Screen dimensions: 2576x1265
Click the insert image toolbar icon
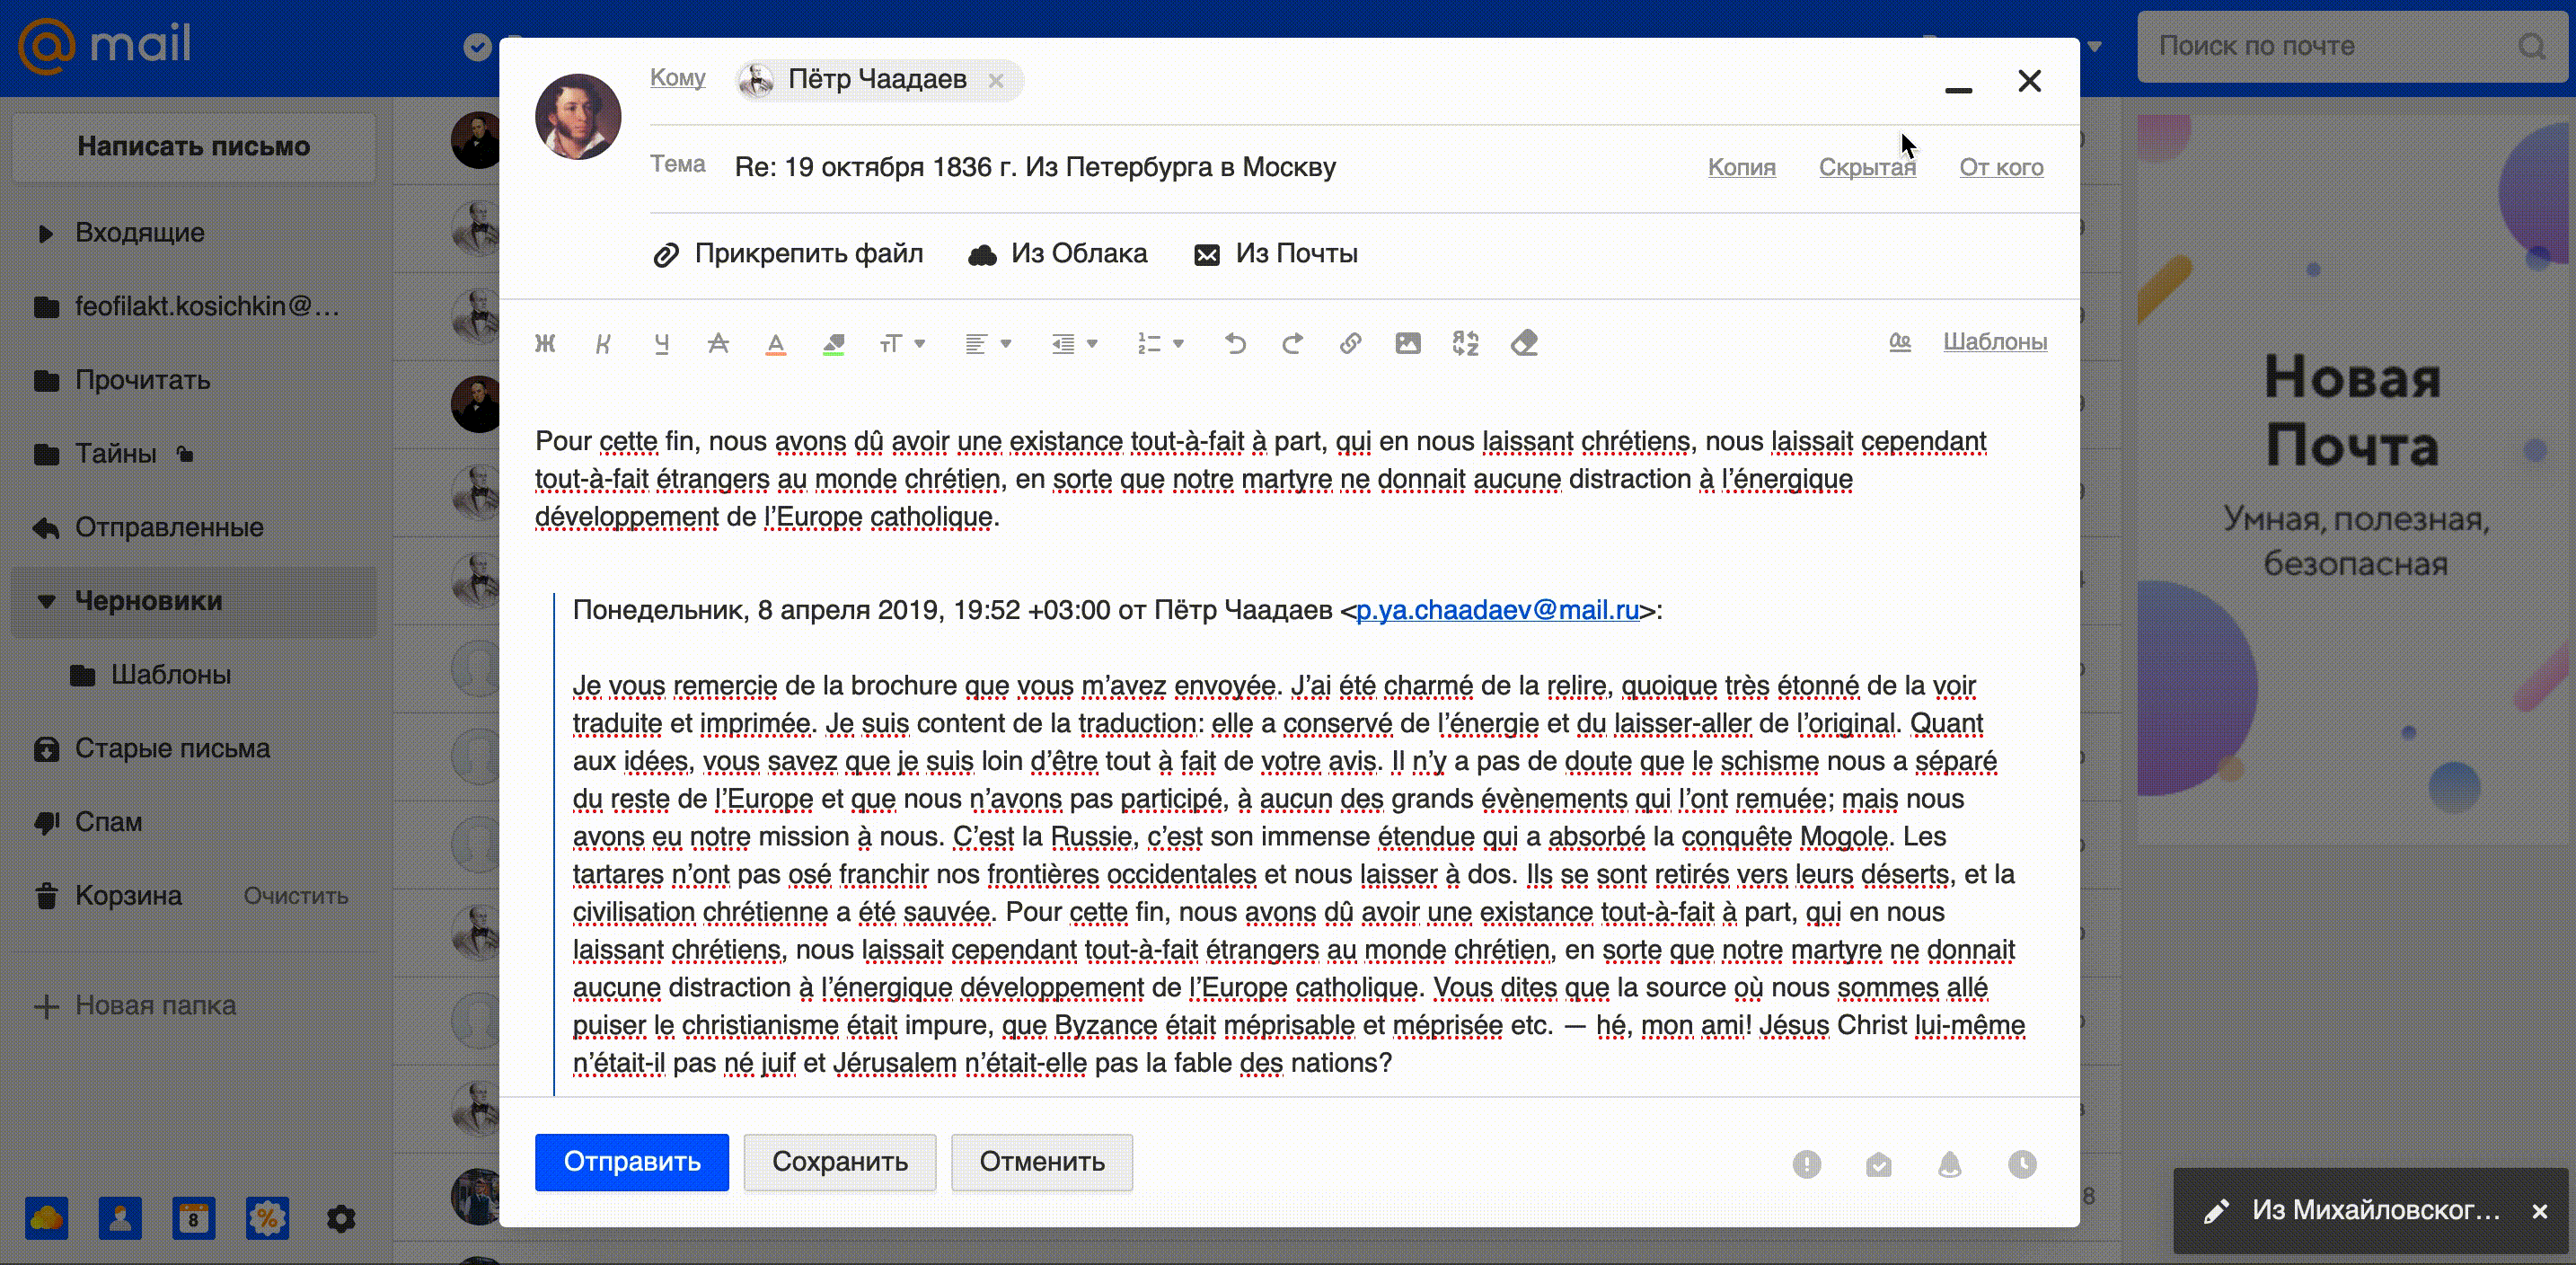click(x=1407, y=344)
